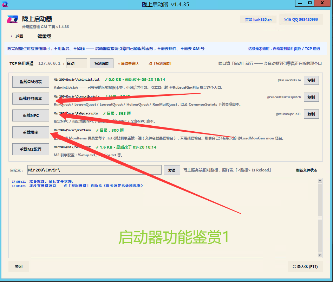Click the 自定义 path input field

(x=94, y=170)
